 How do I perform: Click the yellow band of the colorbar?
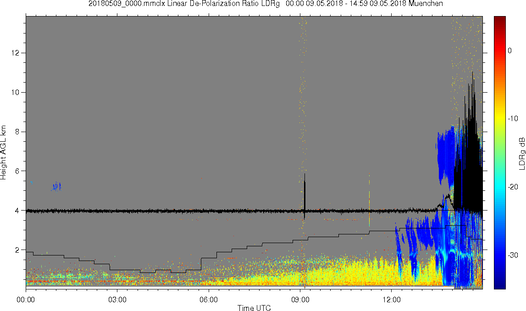pyautogui.click(x=499, y=117)
